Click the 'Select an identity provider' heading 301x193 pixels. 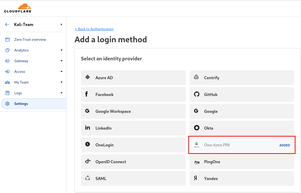[111, 59]
